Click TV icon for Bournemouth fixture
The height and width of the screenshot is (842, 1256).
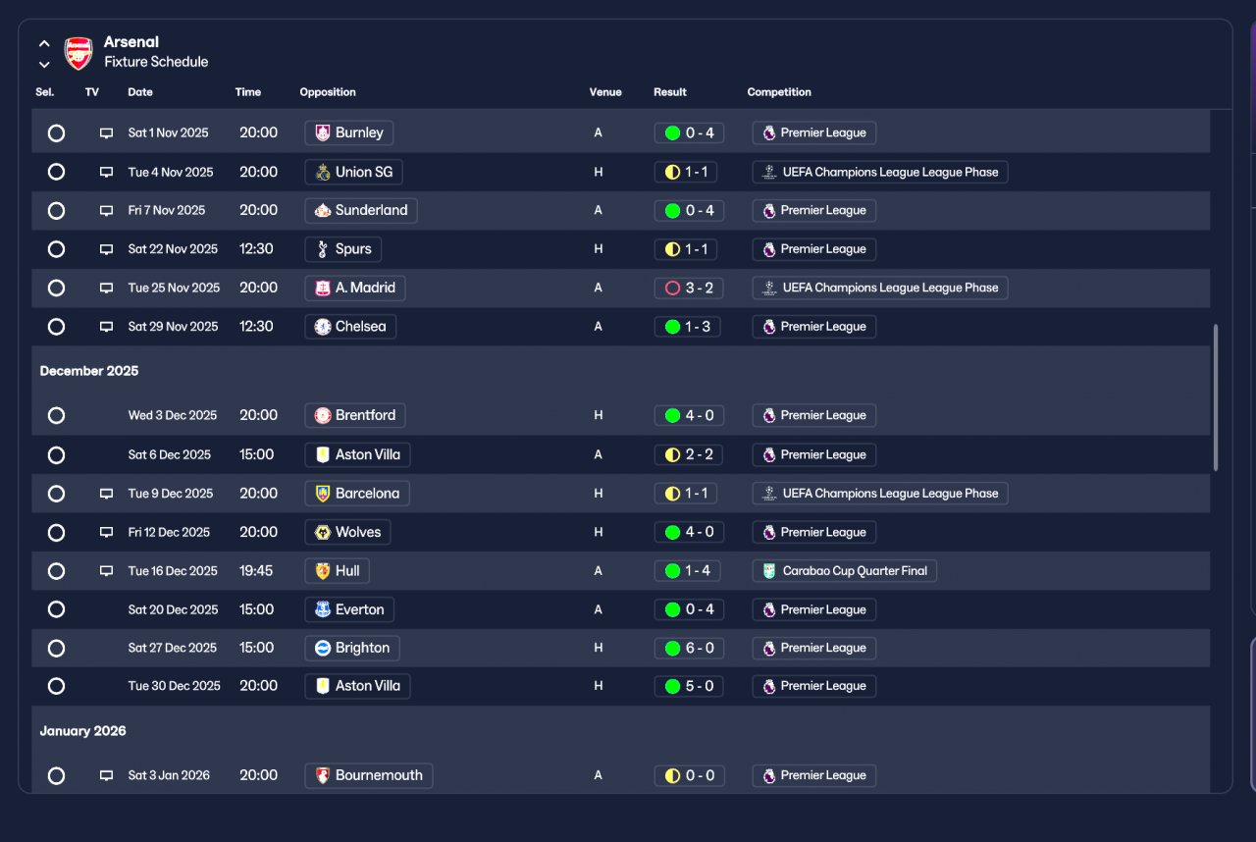(x=106, y=775)
